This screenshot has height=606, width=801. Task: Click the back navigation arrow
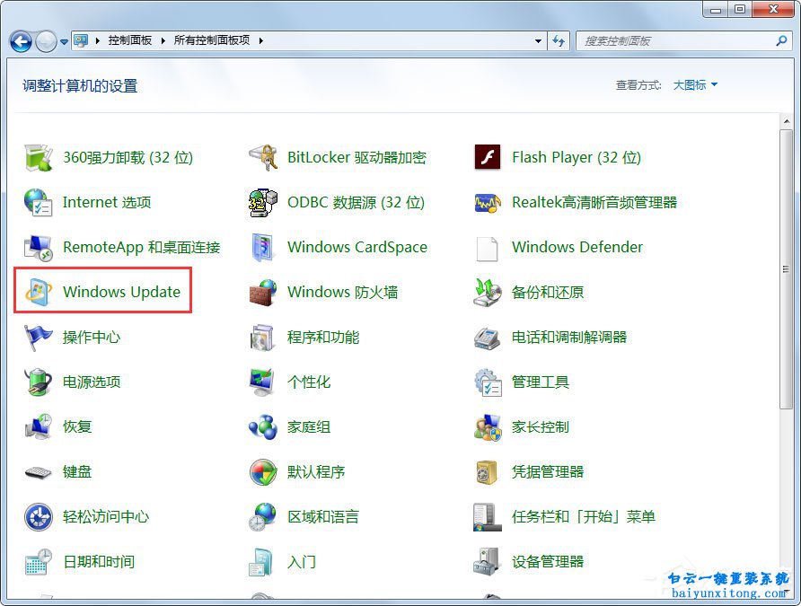coord(20,40)
